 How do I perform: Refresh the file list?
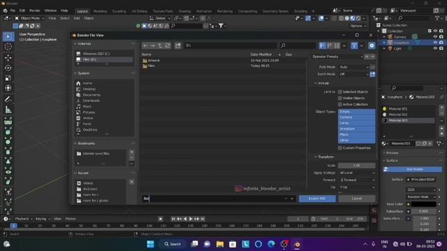(x=168, y=45)
